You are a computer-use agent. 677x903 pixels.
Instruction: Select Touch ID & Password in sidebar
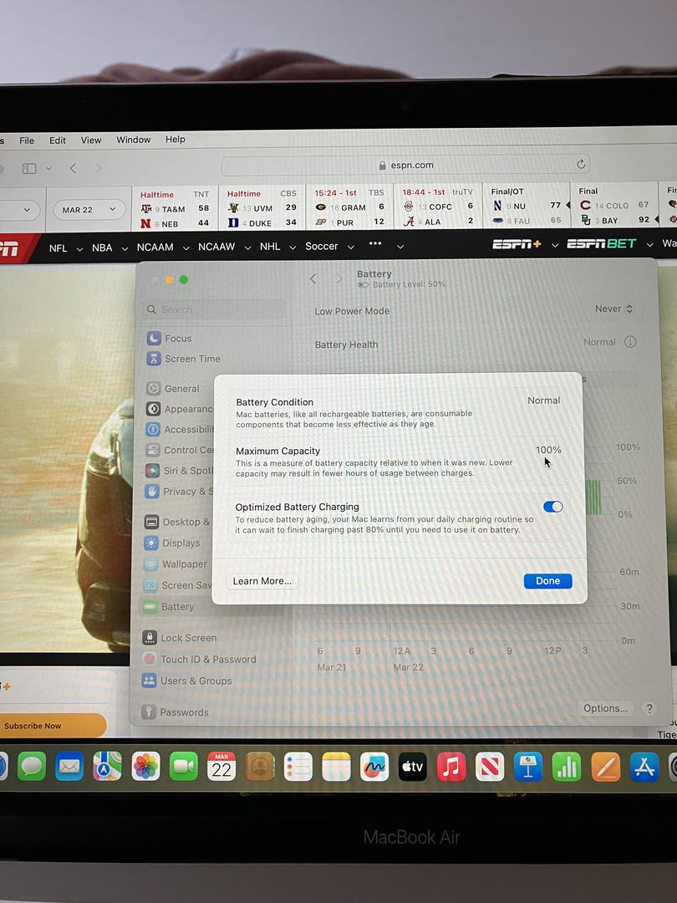208,660
